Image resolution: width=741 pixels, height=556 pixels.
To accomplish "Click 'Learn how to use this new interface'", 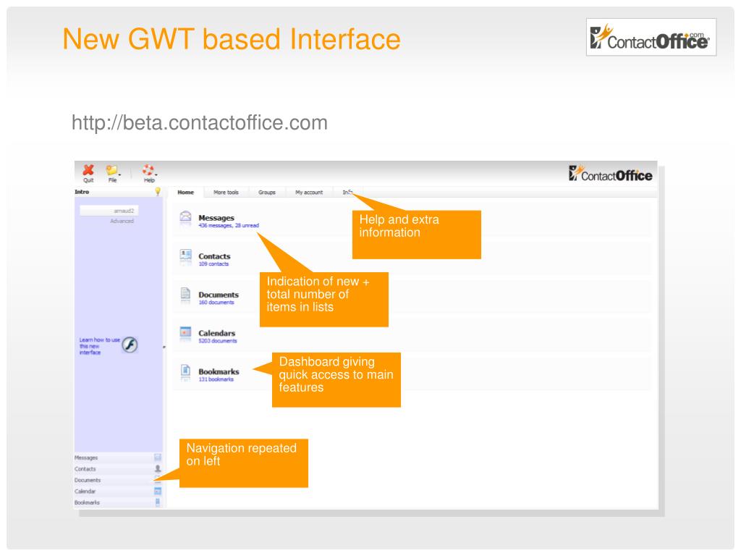I will click(99, 346).
